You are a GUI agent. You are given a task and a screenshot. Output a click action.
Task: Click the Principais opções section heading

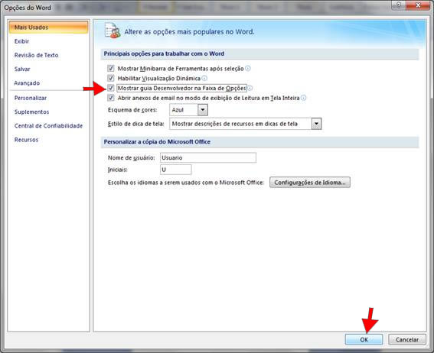click(x=164, y=53)
